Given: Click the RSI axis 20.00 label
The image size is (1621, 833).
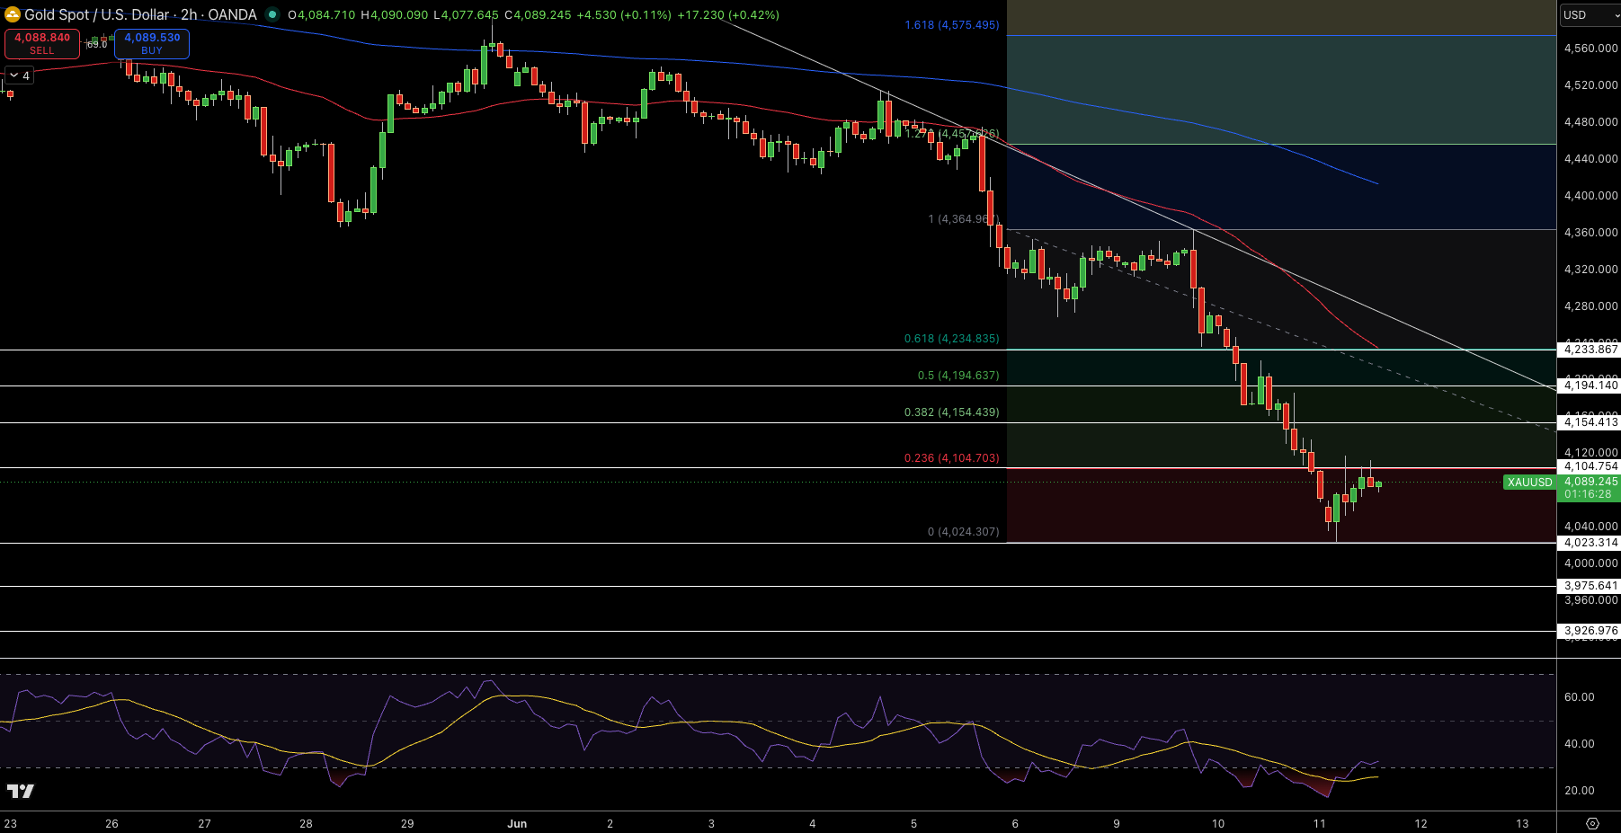Looking at the screenshot, I should coord(1580,791).
